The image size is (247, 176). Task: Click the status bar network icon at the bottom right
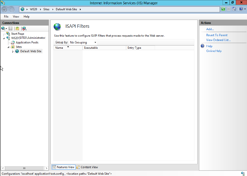coord(243,174)
